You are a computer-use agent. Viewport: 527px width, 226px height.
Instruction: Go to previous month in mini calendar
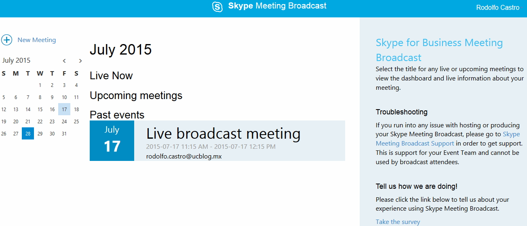click(x=64, y=61)
